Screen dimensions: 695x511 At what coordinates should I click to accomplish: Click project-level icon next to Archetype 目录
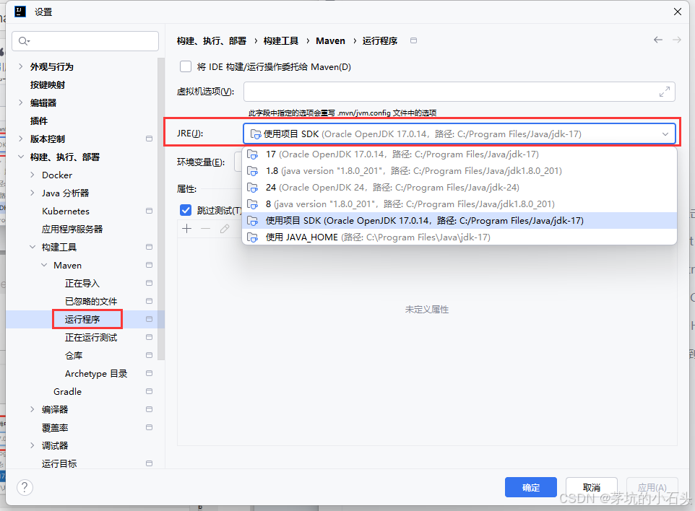(x=149, y=373)
